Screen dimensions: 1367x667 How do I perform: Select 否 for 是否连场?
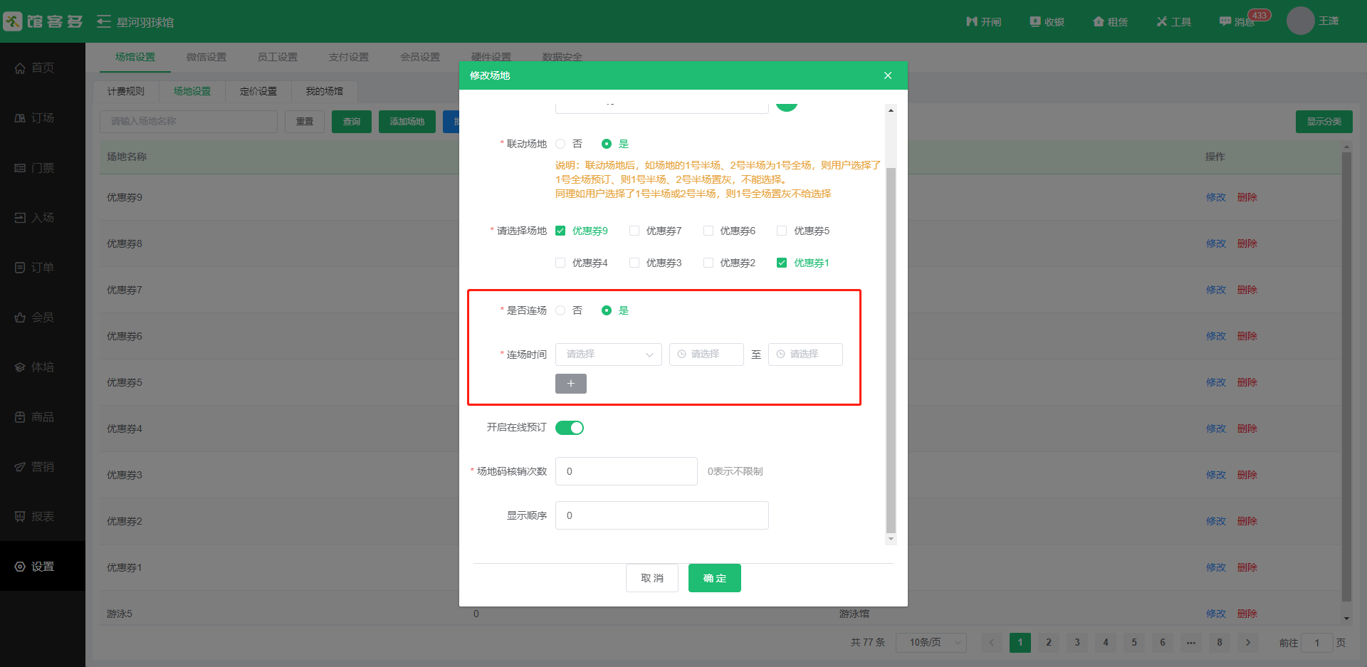pyautogui.click(x=561, y=310)
